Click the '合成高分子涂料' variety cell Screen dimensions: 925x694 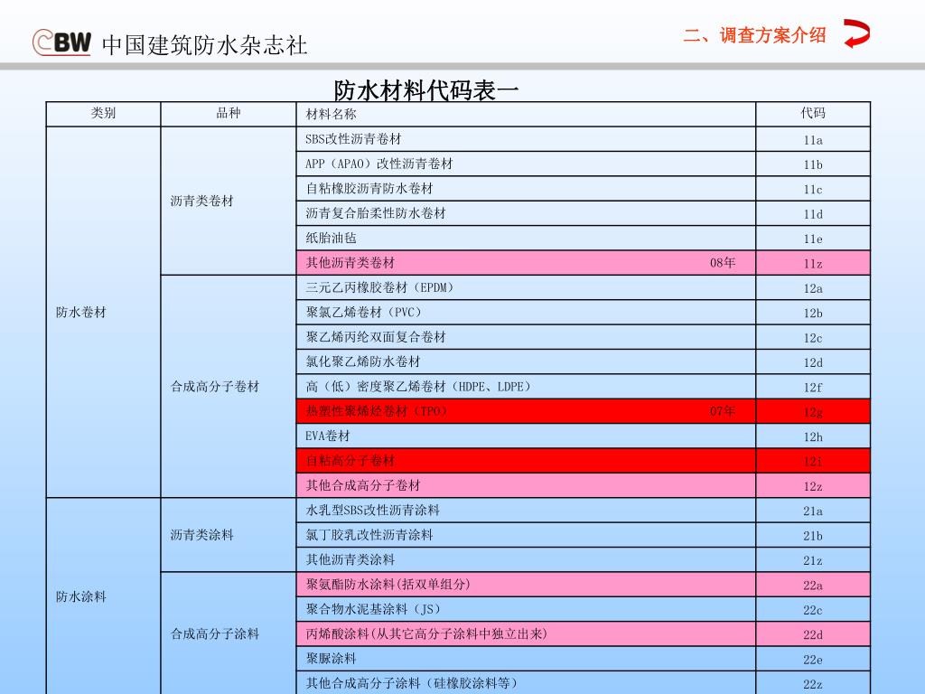(229, 633)
